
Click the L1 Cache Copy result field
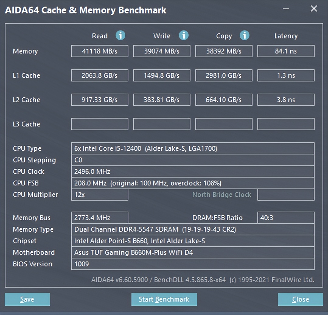[x=224, y=75]
